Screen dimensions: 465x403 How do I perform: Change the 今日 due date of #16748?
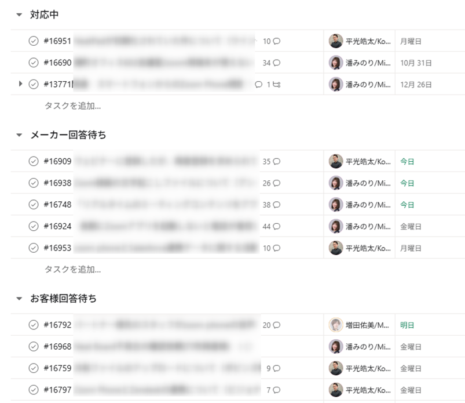[x=407, y=205]
